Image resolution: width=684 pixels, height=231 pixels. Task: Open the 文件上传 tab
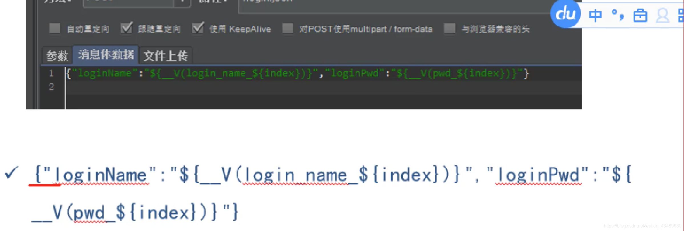(x=166, y=55)
